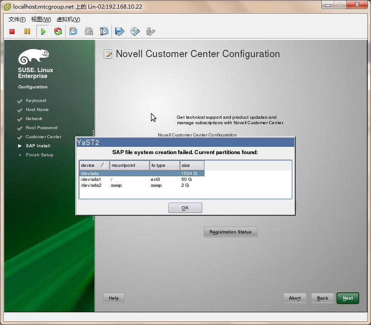Select the /dev/sda row

point(142,174)
